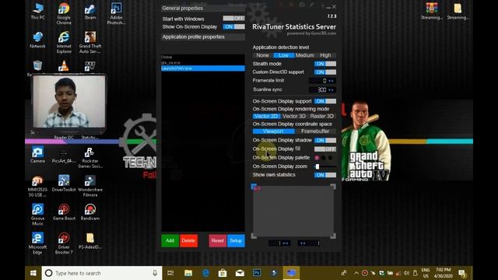This screenshot has height=280, width=498.
Task: Toggle On-Screen Display fill switch
Action: click(325, 149)
